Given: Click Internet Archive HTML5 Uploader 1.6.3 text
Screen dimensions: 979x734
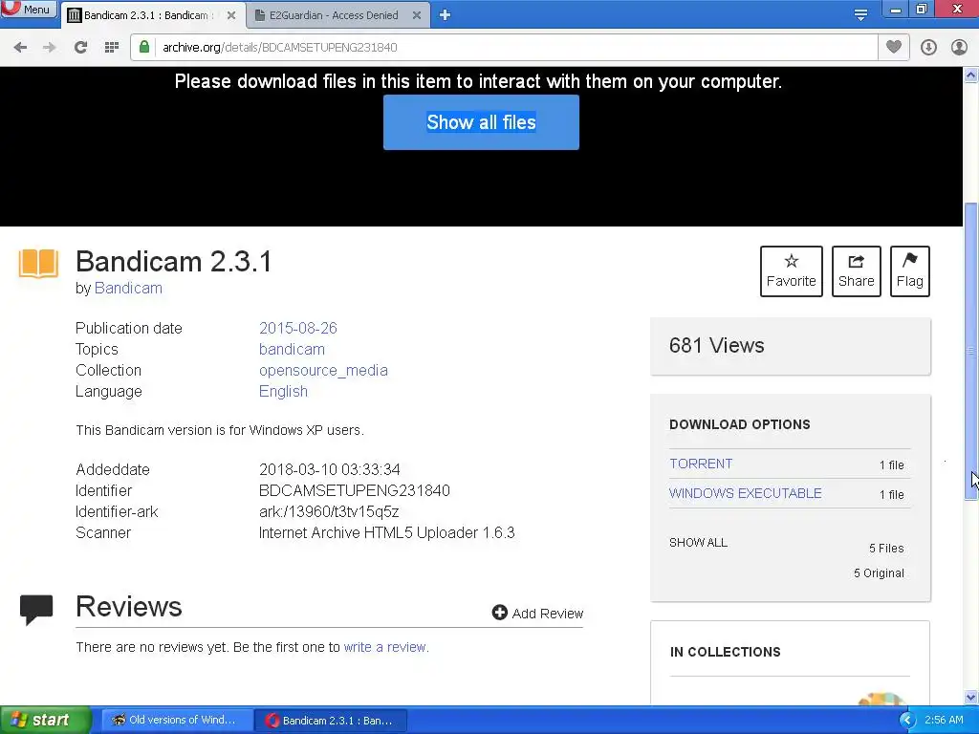Looking at the screenshot, I should coord(387,533).
